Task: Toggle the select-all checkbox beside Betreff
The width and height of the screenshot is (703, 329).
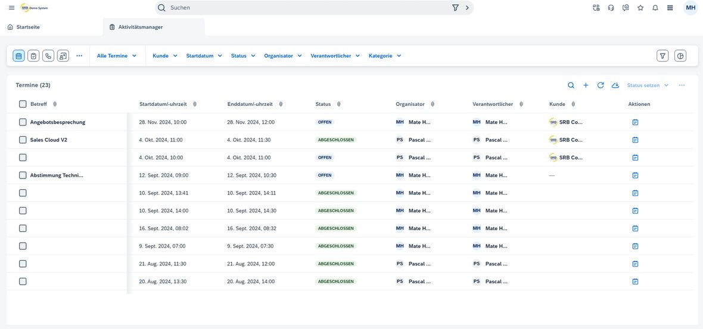Action: [23, 104]
